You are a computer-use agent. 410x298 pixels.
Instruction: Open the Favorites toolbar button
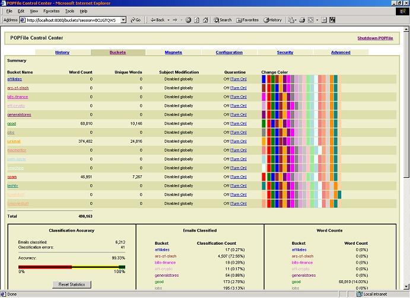[x=247, y=20]
